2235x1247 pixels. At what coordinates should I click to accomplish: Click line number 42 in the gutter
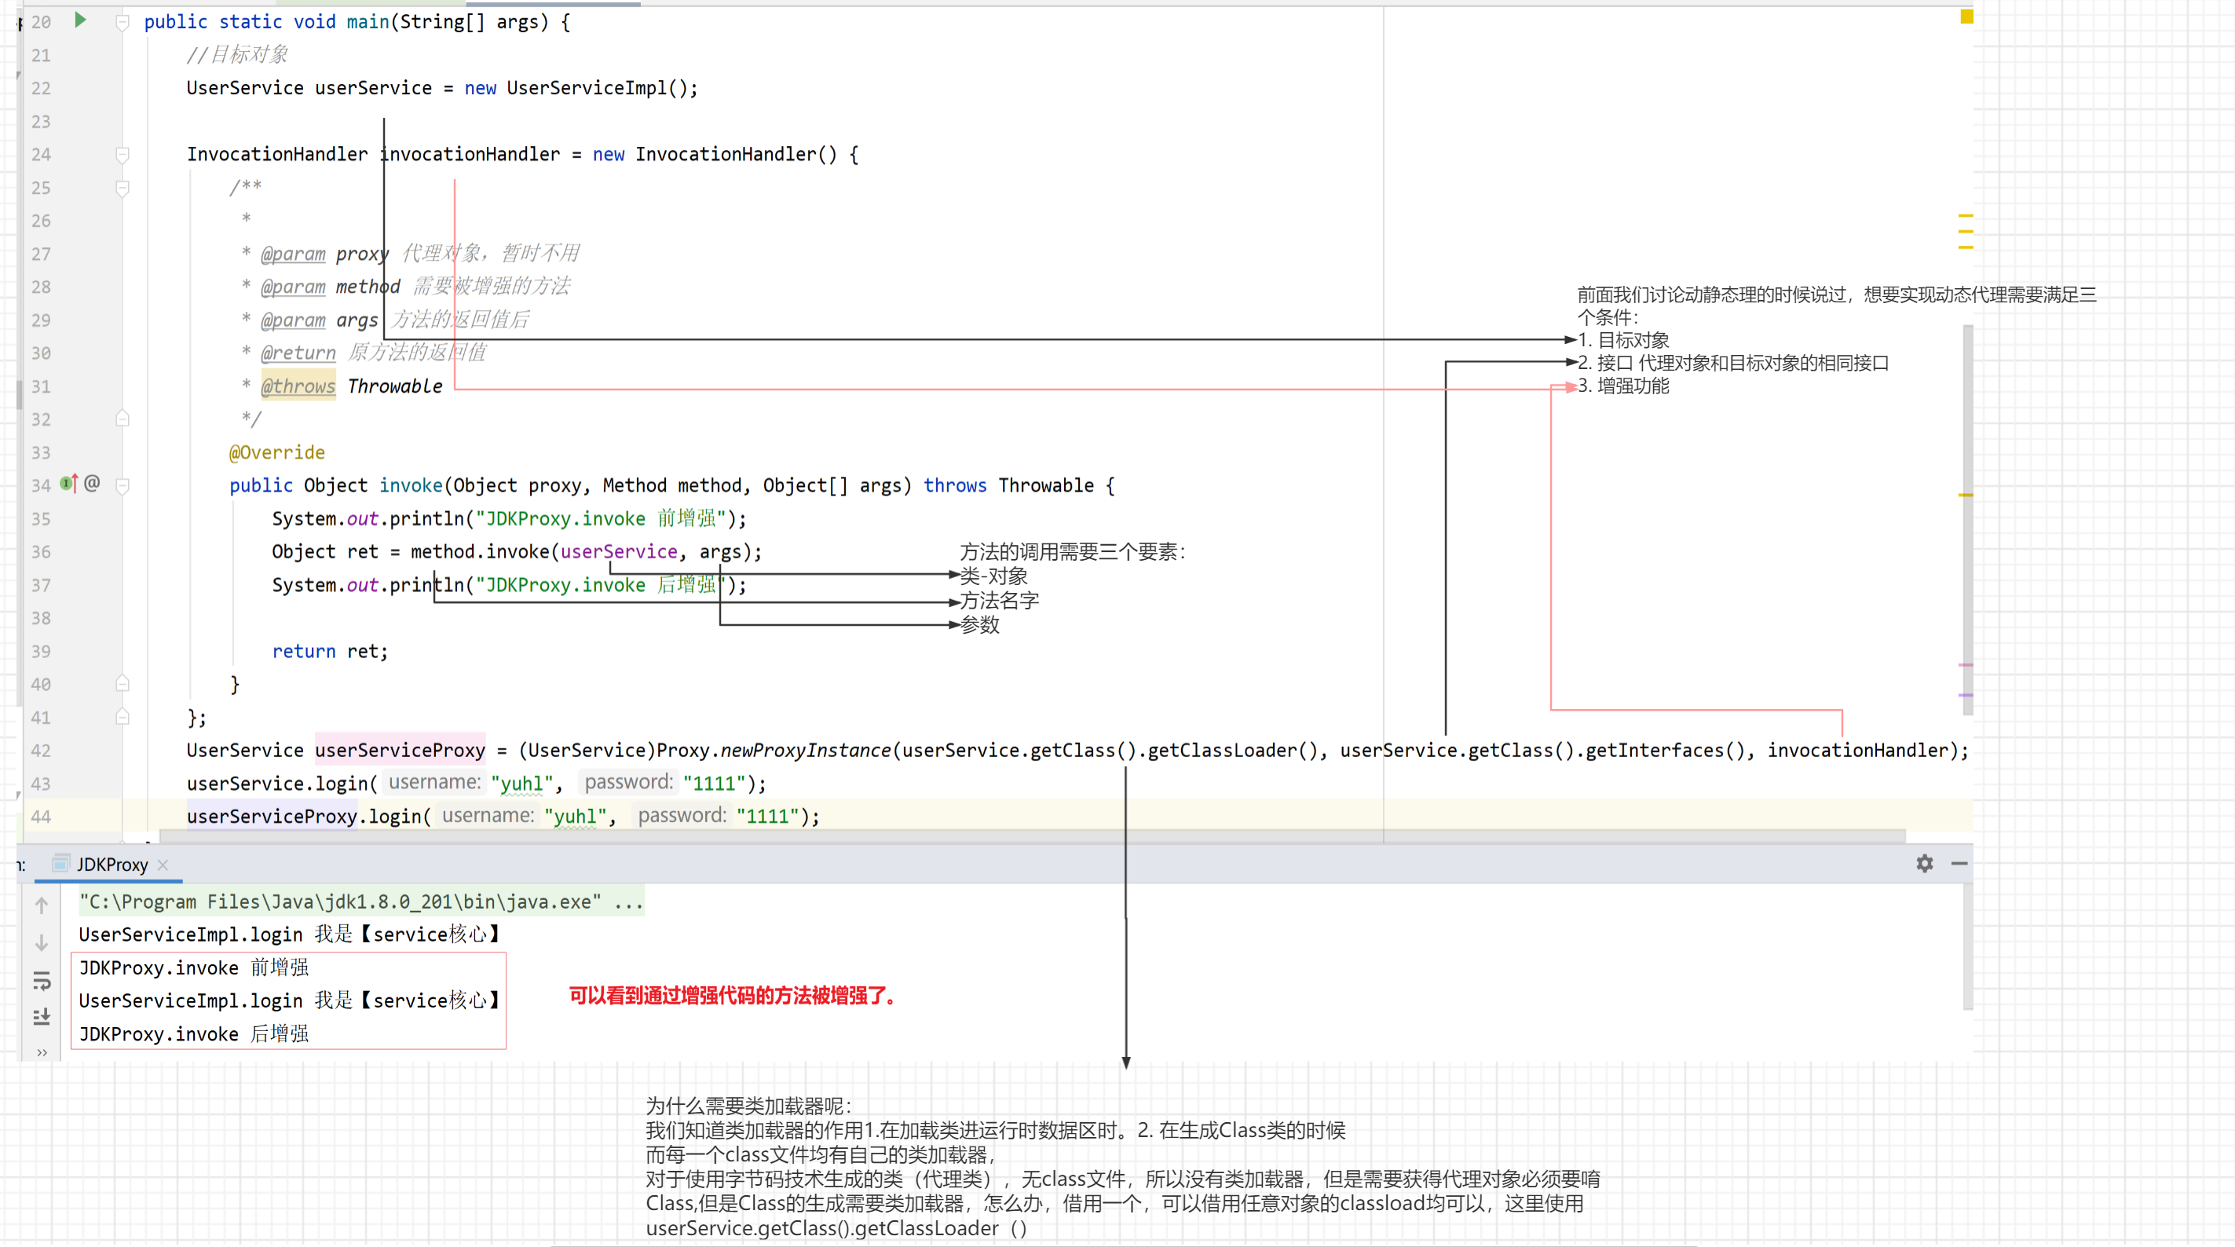[x=41, y=751]
